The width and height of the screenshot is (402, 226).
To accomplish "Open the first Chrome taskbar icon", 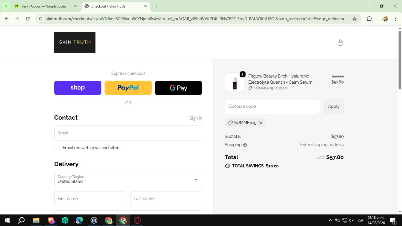I will click(x=109, y=220).
